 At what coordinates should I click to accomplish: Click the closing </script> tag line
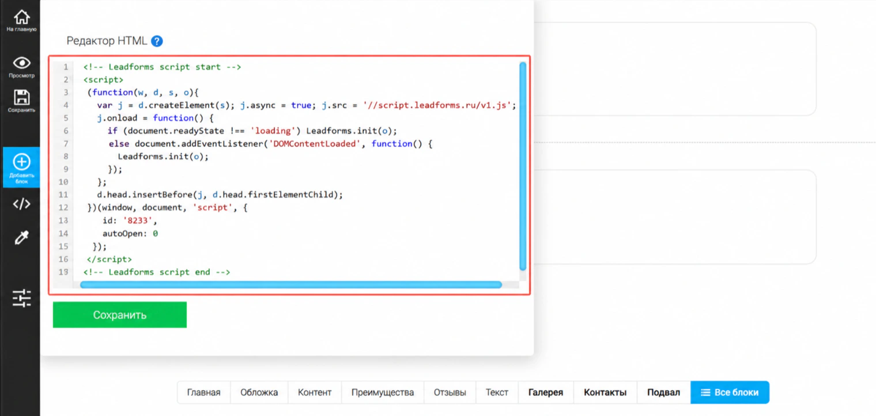109,259
